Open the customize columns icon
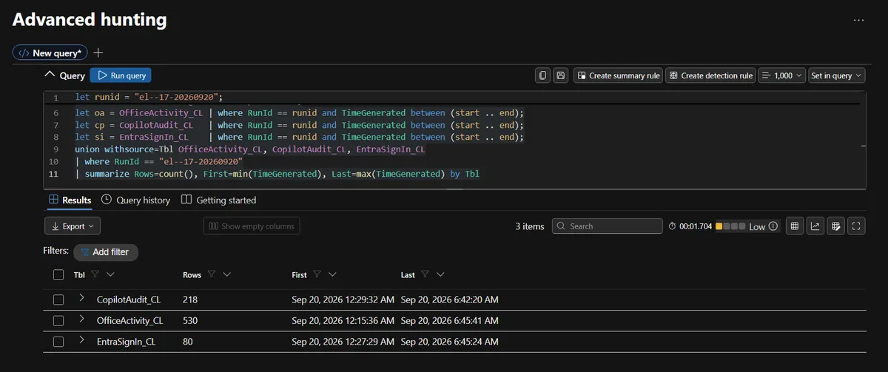Screen dimensions: 888x372 pos(836,226)
